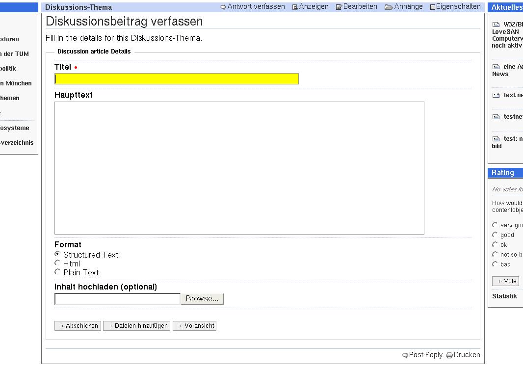Open the Voransicht preview
The image size is (523, 369).
point(194,326)
